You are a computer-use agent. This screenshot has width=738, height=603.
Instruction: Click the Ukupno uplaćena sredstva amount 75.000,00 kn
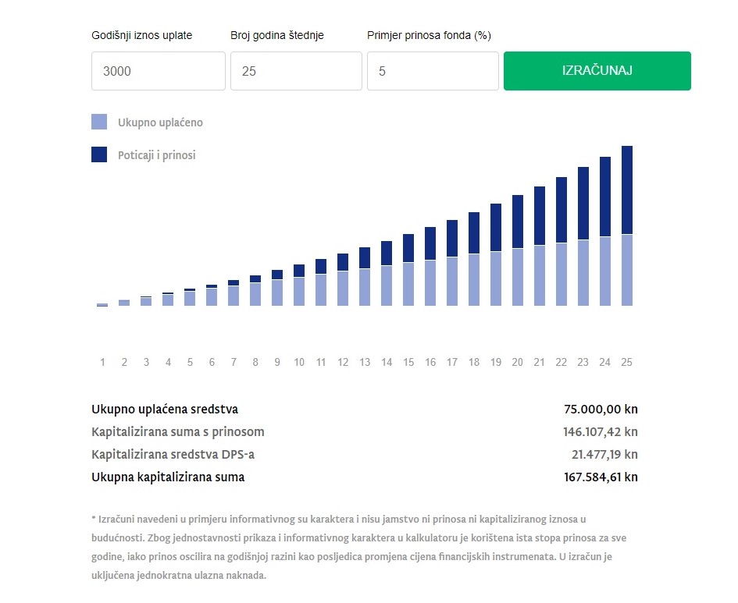(x=601, y=409)
